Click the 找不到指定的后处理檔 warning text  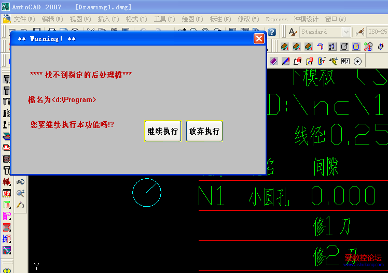tap(81, 75)
